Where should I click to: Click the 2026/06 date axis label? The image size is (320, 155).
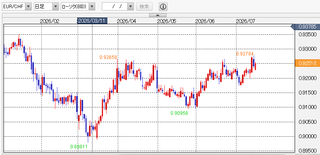(205, 21)
